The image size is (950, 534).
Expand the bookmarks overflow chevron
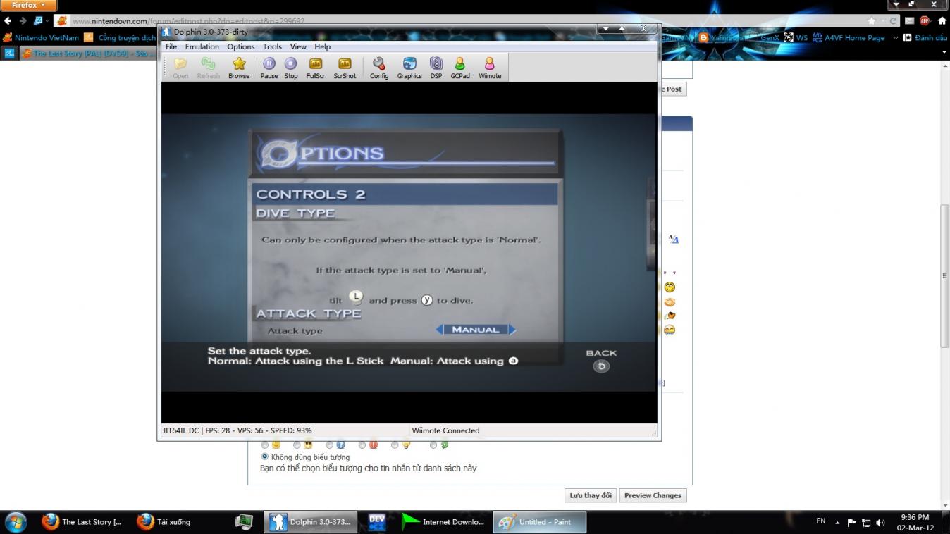tap(895, 37)
